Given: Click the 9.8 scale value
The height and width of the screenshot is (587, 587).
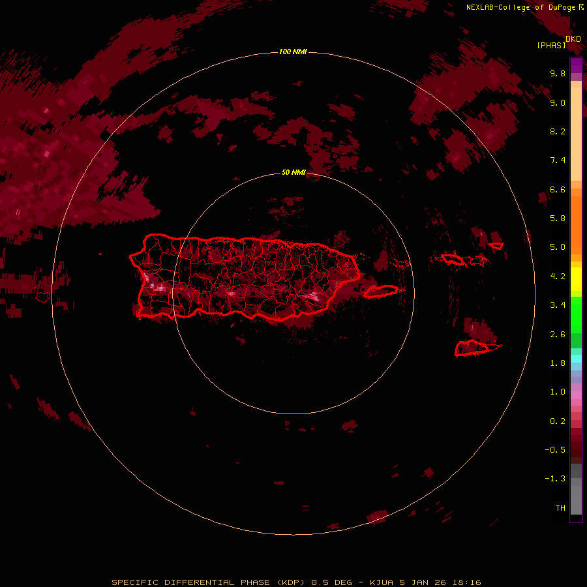Looking at the screenshot, I should (558, 74).
